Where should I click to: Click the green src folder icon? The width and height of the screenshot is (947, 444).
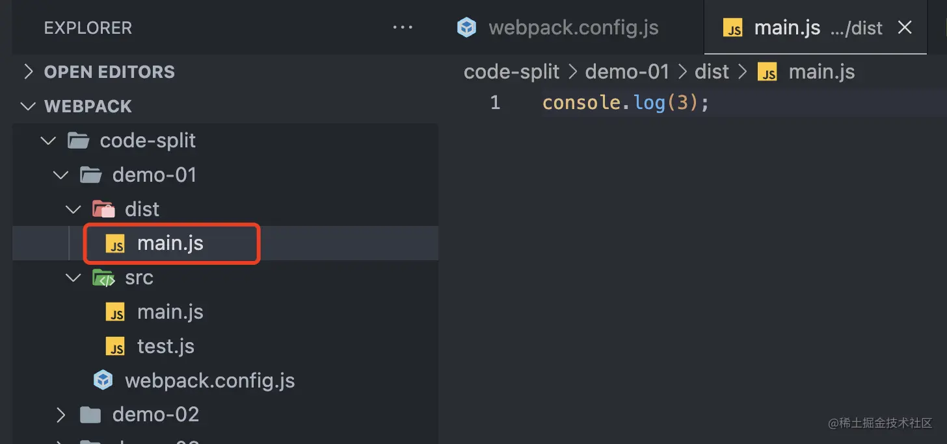(103, 278)
